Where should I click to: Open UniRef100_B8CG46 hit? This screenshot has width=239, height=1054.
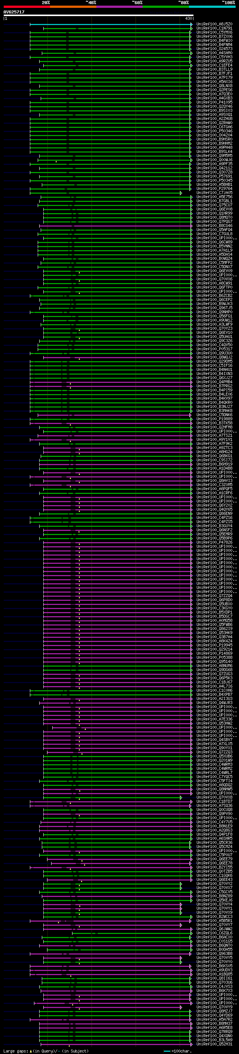click(214, 225)
